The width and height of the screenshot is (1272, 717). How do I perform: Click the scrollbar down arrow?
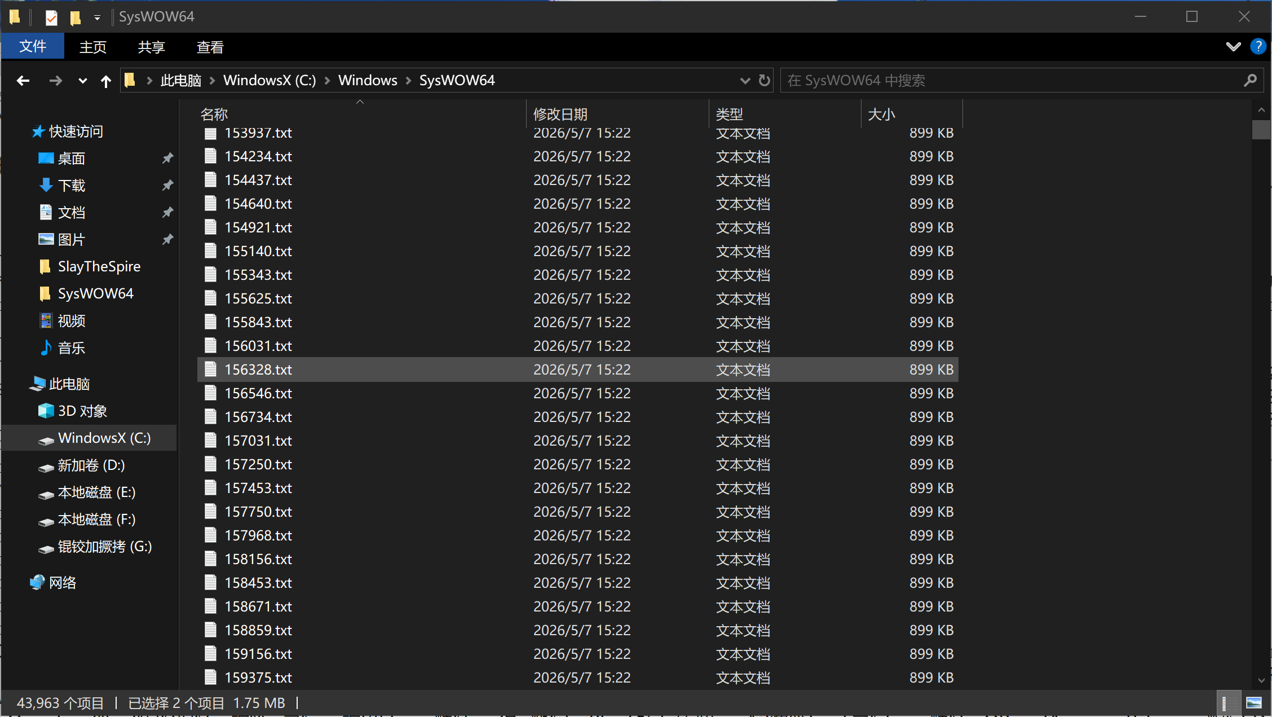tap(1261, 680)
